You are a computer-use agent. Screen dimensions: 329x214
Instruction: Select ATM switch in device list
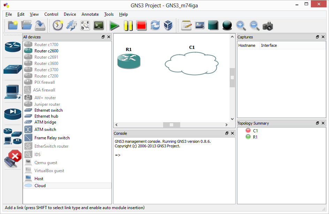point(67,130)
